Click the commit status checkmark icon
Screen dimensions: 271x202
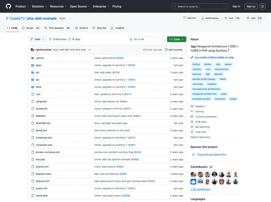pyautogui.click(x=90, y=50)
